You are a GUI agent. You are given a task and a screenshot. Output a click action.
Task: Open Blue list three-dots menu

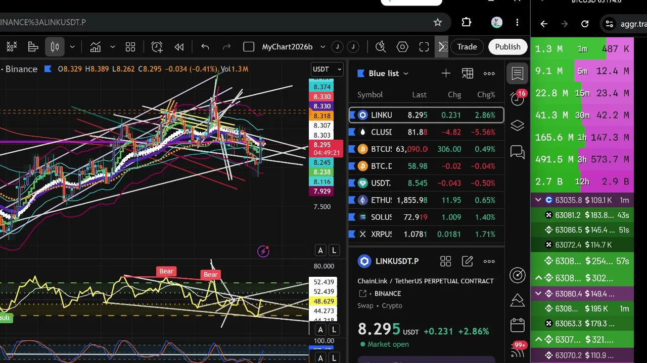coord(489,74)
